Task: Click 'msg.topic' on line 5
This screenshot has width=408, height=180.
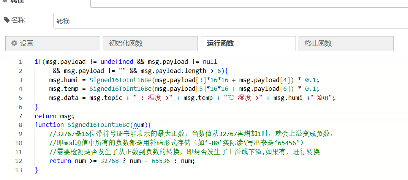Action: point(106,98)
